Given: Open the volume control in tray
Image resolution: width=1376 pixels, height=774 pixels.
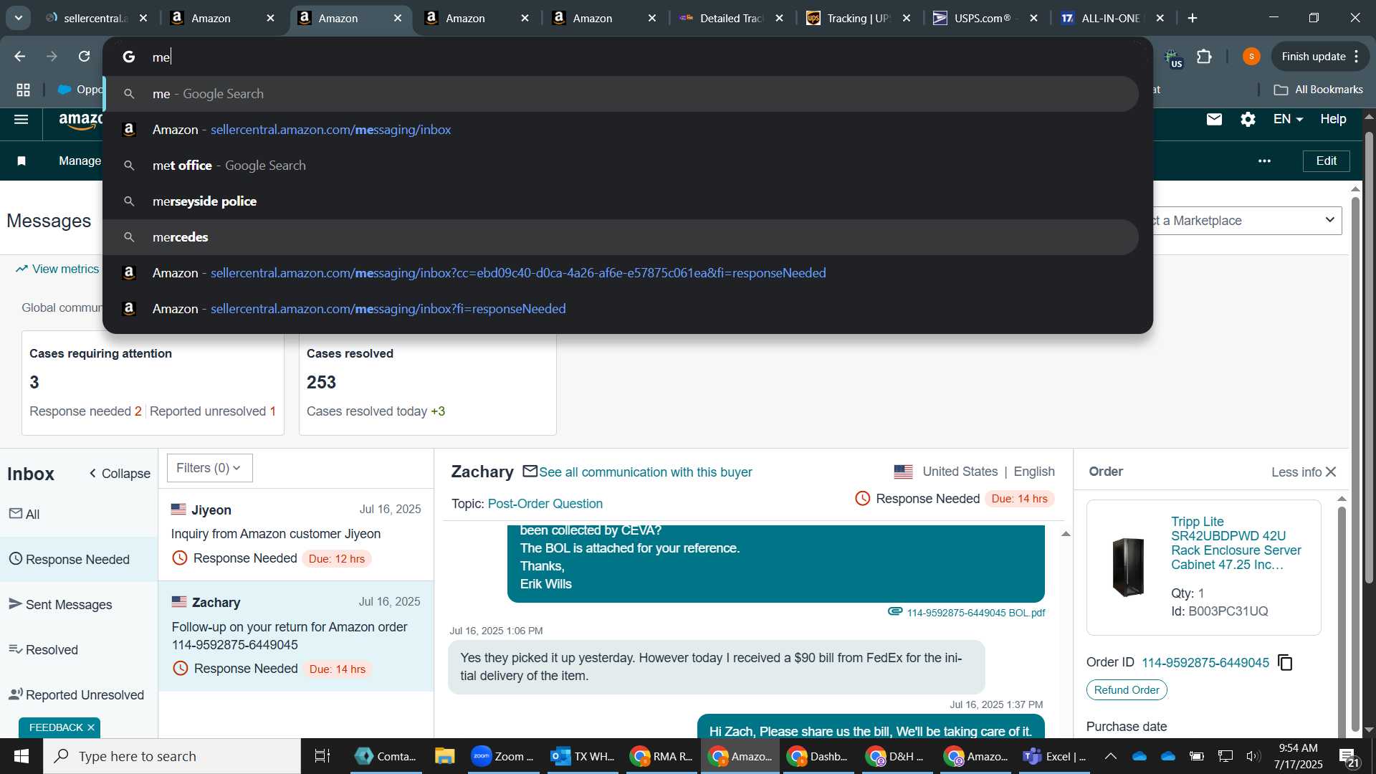Looking at the screenshot, I should (1253, 756).
